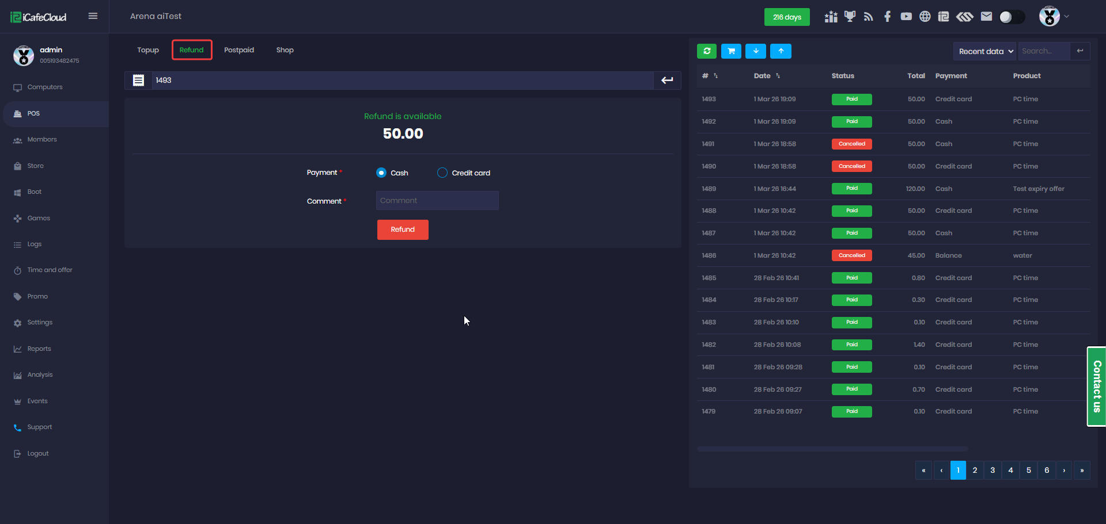Open Logs in the sidebar

coord(35,244)
